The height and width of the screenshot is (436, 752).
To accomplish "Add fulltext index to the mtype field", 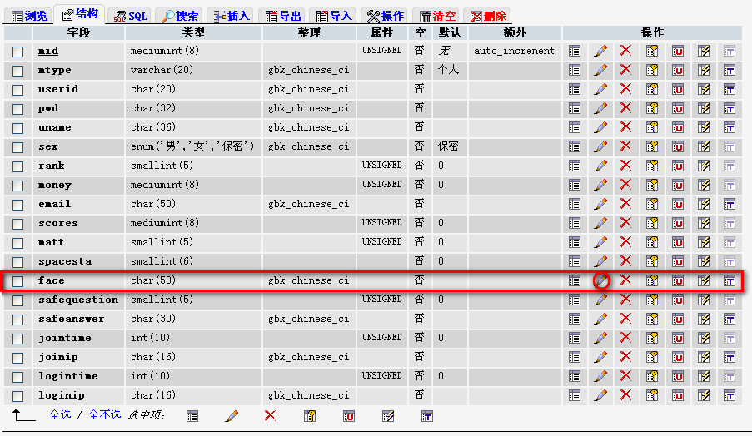I will click(x=730, y=70).
